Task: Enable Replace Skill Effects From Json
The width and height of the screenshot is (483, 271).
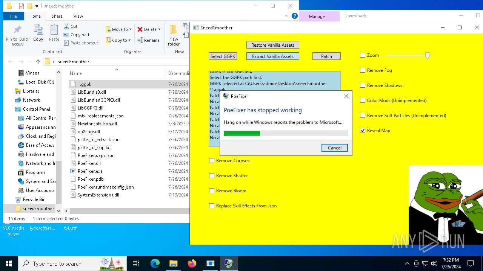Action: (x=212, y=206)
